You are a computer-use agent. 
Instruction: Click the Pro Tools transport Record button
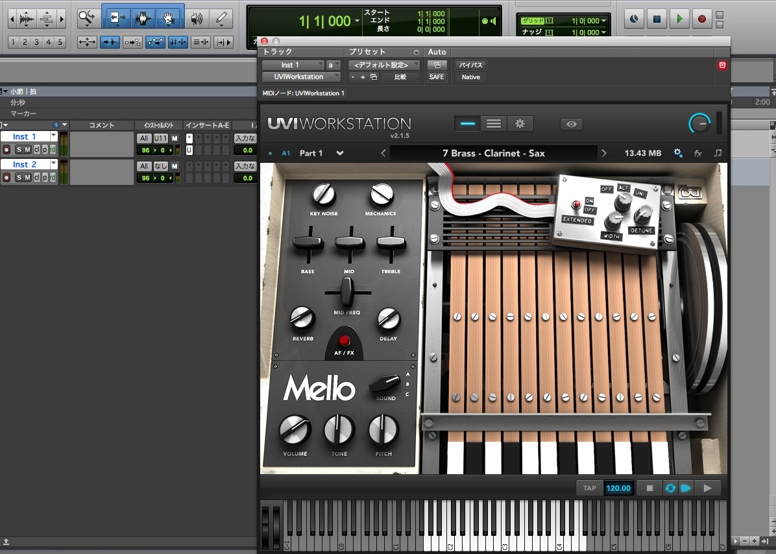(702, 19)
